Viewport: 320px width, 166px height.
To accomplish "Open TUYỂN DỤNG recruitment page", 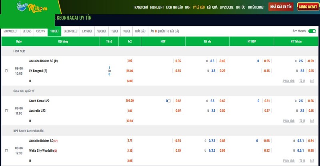I will [x=256, y=7].
